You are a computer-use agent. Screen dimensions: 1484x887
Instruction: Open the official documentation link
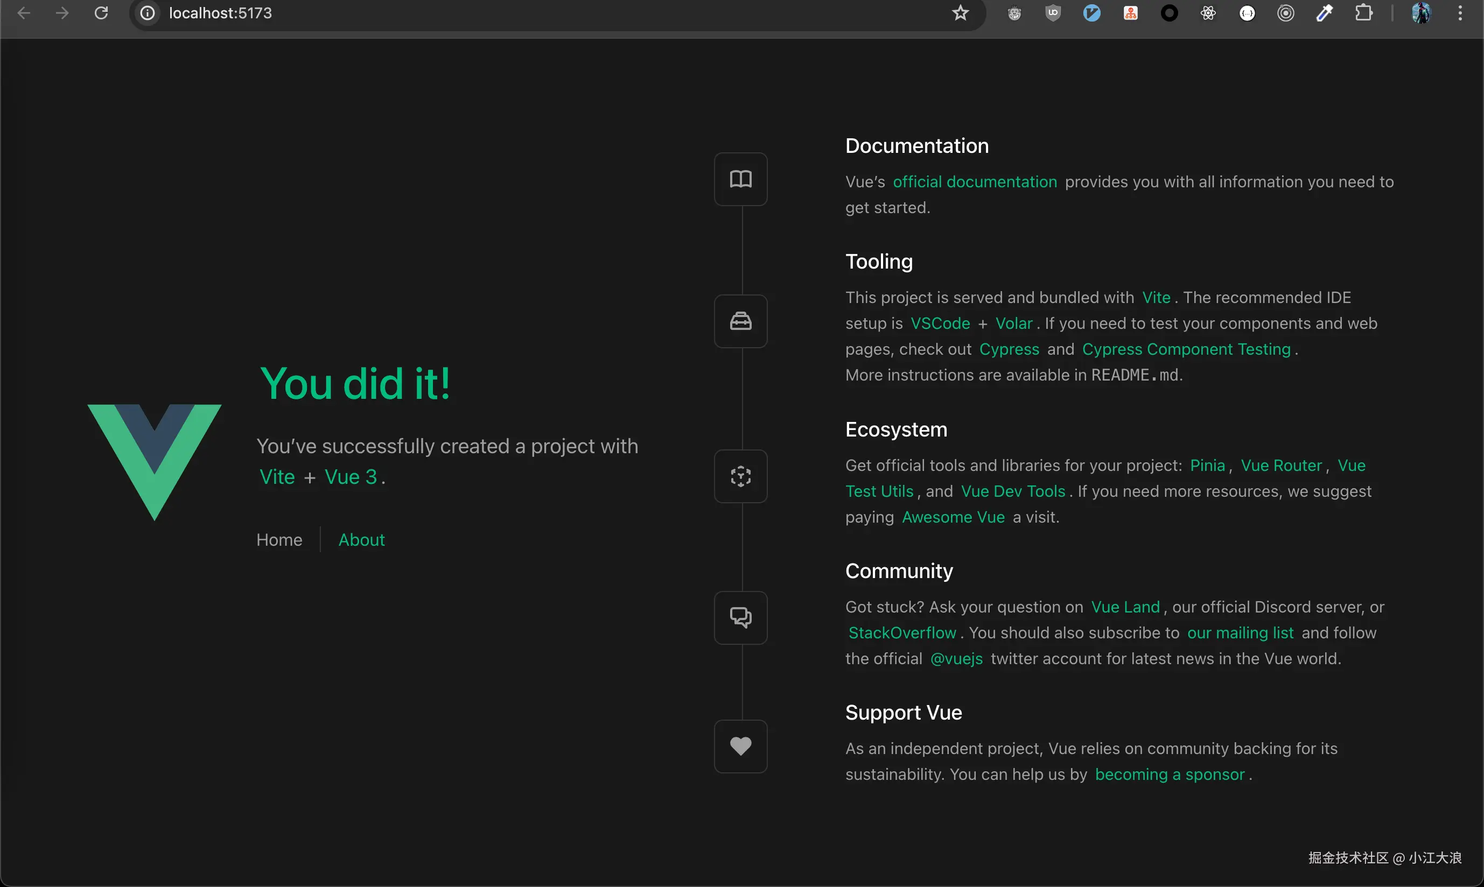coord(975,182)
